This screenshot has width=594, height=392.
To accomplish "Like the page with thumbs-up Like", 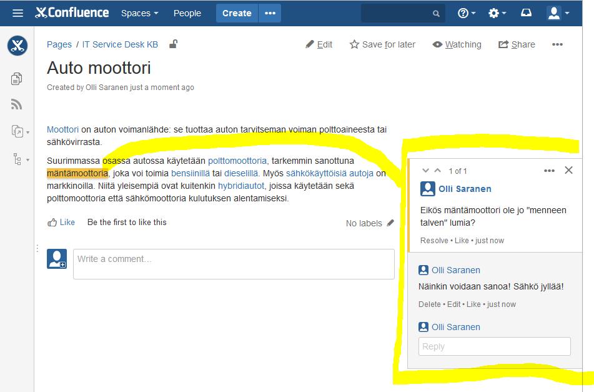I will click(x=61, y=223).
